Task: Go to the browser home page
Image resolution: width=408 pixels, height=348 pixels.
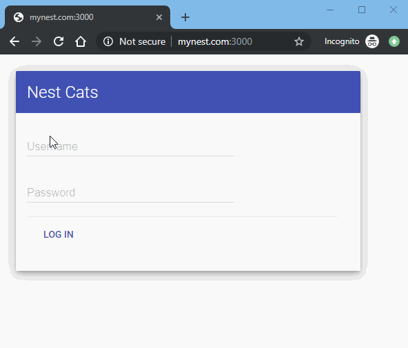Action: (x=81, y=41)
